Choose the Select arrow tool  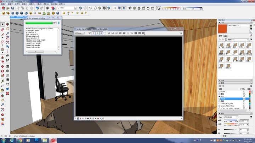2,24
